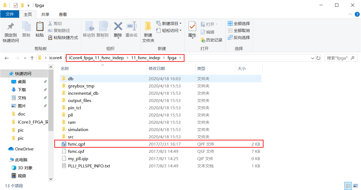Viewport: 361px width, 190px height.
Task: Click Invert selection button
Action: click(239, 38)
